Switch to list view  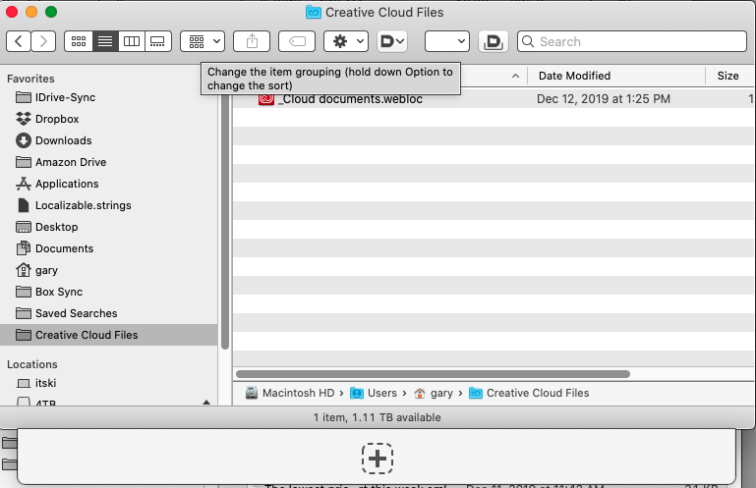click(105, 41)
